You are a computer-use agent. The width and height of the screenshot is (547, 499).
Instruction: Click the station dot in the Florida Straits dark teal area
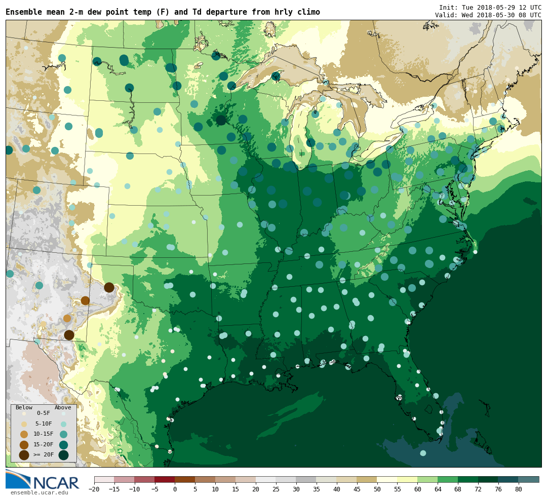tap(423, 453)
